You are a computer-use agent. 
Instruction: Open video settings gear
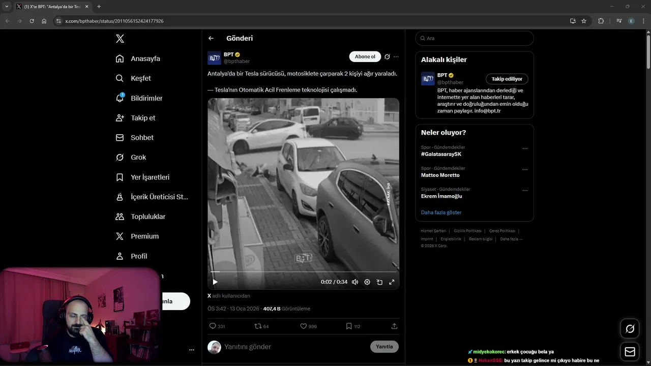tap(367, 282)
